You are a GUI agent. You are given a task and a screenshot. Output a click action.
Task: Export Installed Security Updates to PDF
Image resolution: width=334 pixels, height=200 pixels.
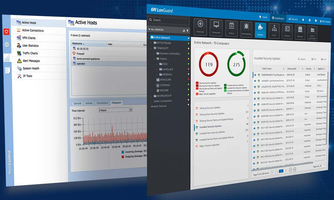[314, 59]
